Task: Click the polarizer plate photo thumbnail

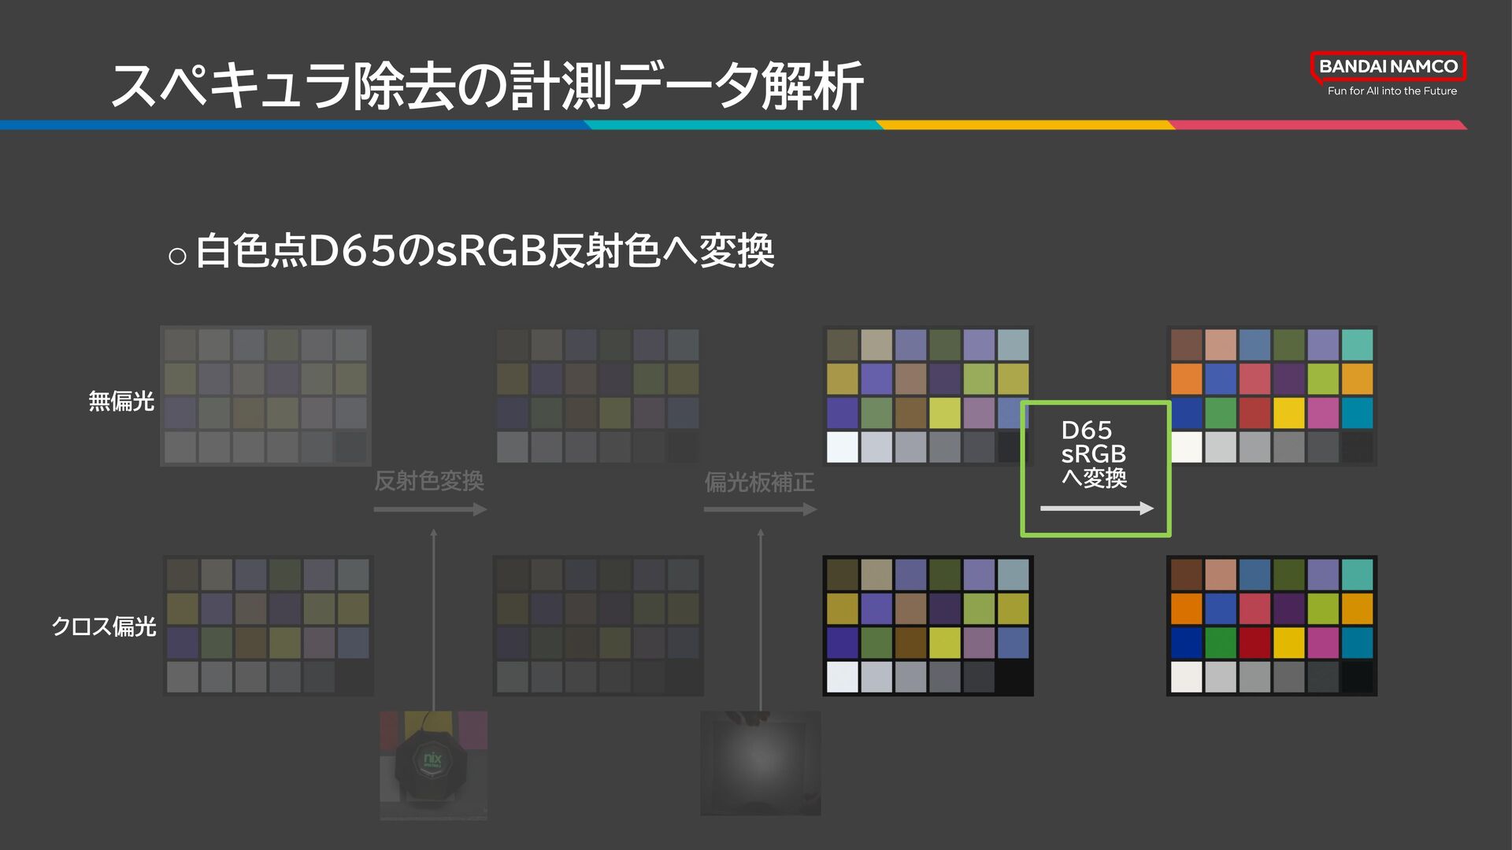Action: tap(760, 763)
